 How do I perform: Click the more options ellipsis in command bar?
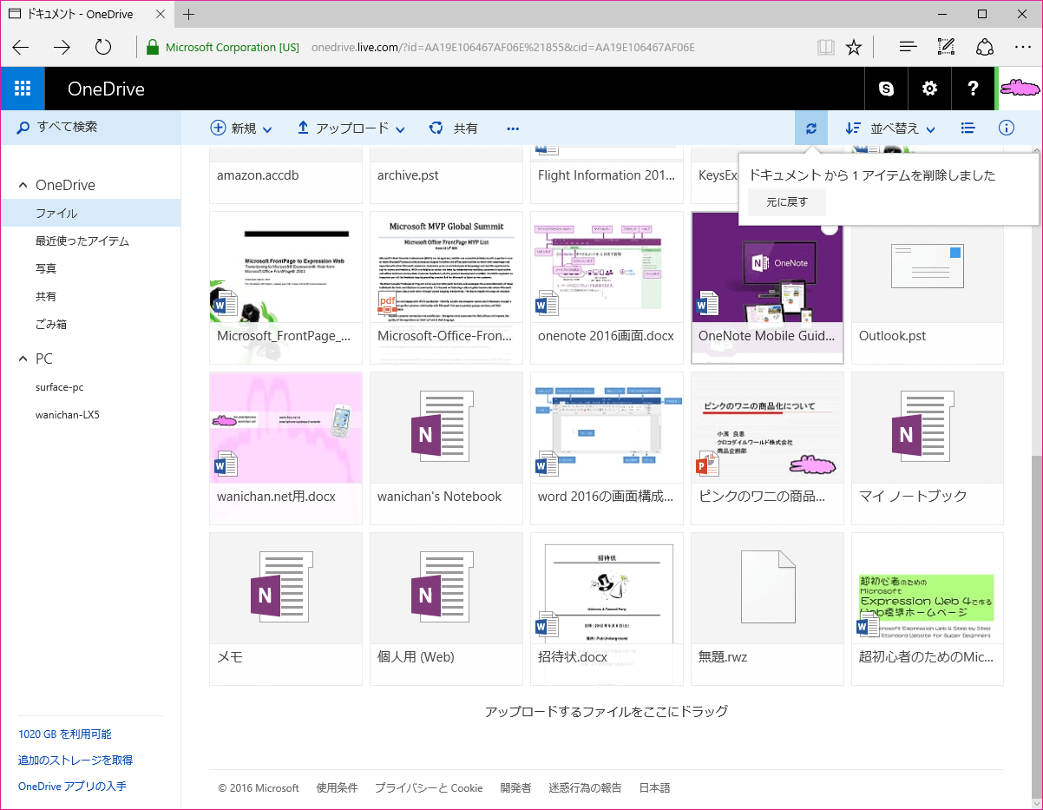click(513, 128)
